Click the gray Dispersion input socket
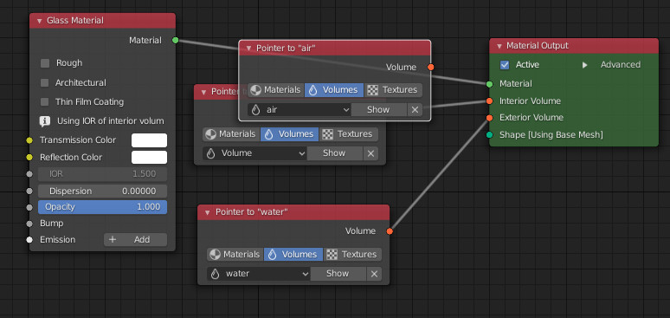The height and width of the screenshot is (318, 670). [x=29, y=191]
